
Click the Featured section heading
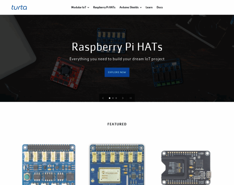[117, 124]
